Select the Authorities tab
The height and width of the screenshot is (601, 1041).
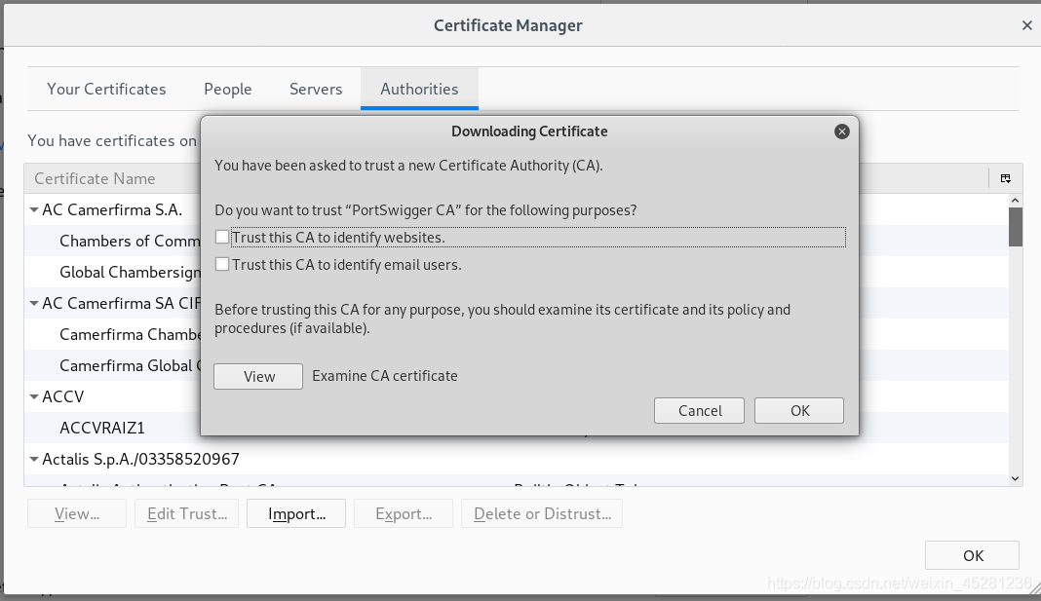pos(419,89)
